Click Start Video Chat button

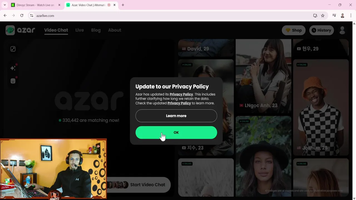pos(139,185)
